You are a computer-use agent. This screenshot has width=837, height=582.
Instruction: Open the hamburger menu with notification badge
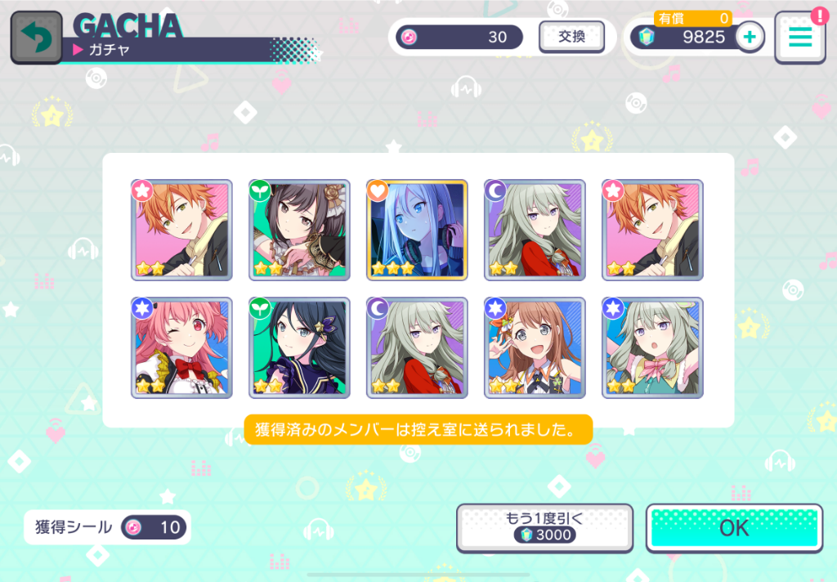tap(800, 38)
